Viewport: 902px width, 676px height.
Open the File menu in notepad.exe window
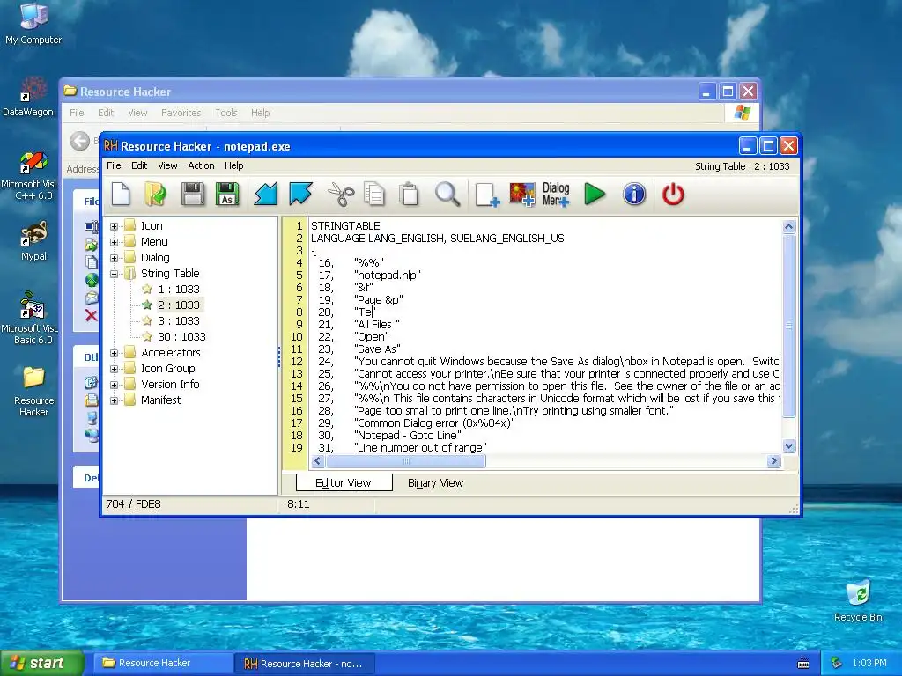(x=114, y=165)
